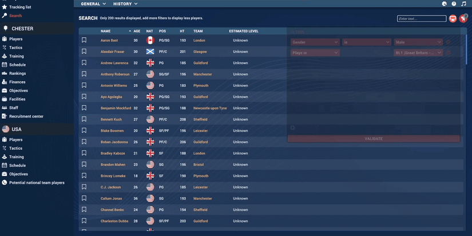Viewport: 472px width, 236px height.
Task: Click the music note icon
Action: coord(463,3)
